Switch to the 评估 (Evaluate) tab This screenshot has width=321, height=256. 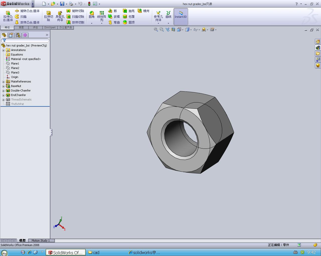click(35, 27)
